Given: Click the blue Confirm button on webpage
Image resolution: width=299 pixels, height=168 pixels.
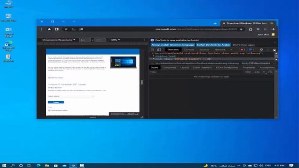Looking at the screenshot, I should pyautogui.click(x=56, y=102).
